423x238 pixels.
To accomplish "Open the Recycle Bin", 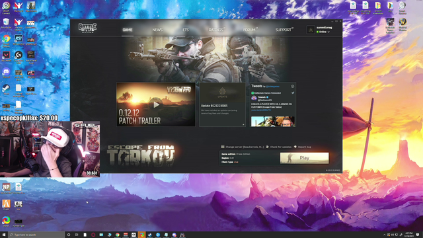I will (x=6, y=23).
